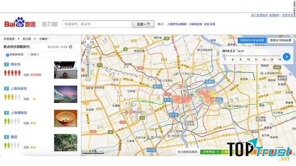Click the 上海博物馆 bowl thumbnail
This screenshot has height=166, width=296.
[66, 118]
